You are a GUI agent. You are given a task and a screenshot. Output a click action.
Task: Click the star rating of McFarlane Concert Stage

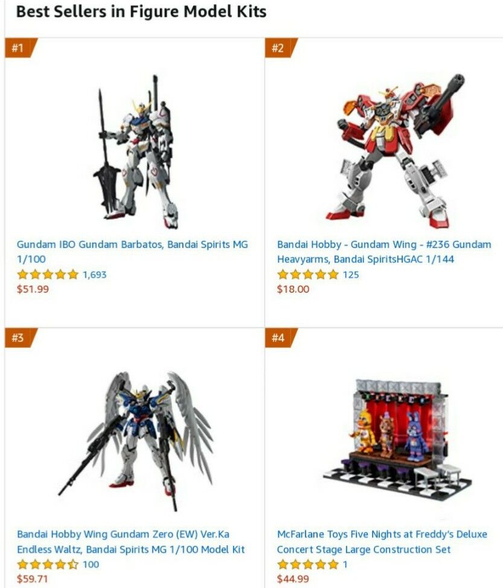307,564
